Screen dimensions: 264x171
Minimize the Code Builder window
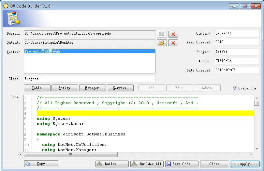pyautogui.click(x=234, y=6)
